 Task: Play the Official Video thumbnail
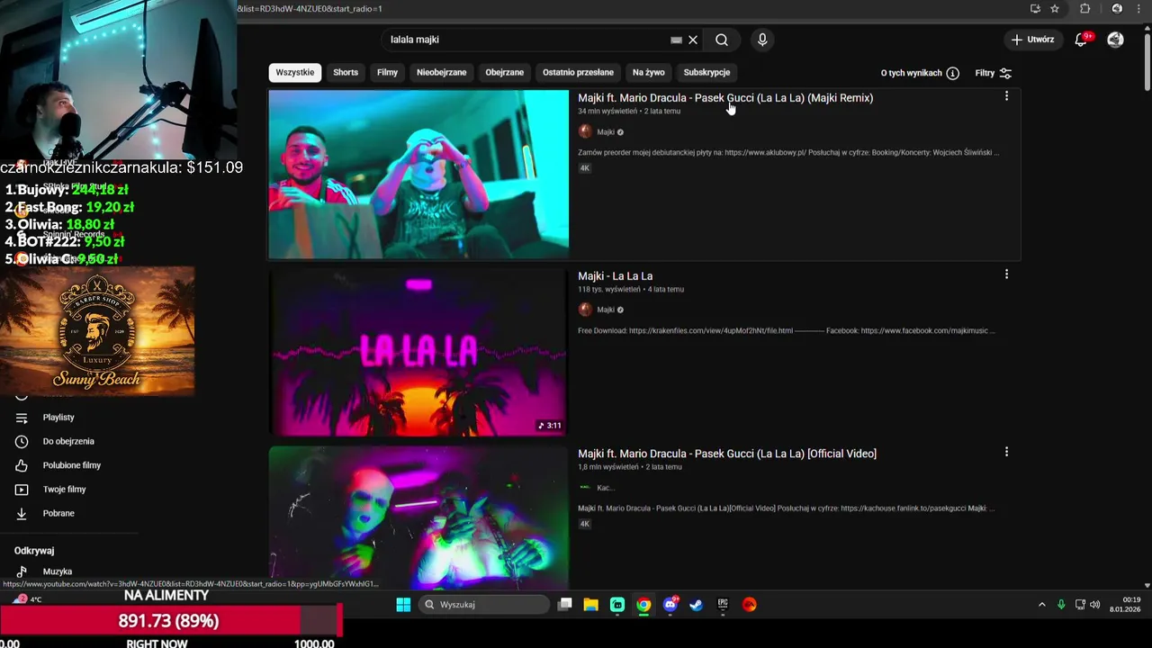(x=418, y=517)
